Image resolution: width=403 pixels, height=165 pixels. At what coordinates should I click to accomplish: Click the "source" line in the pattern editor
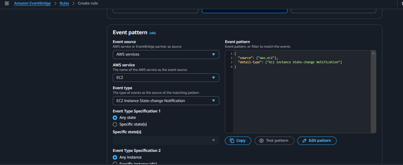point(258,58)
